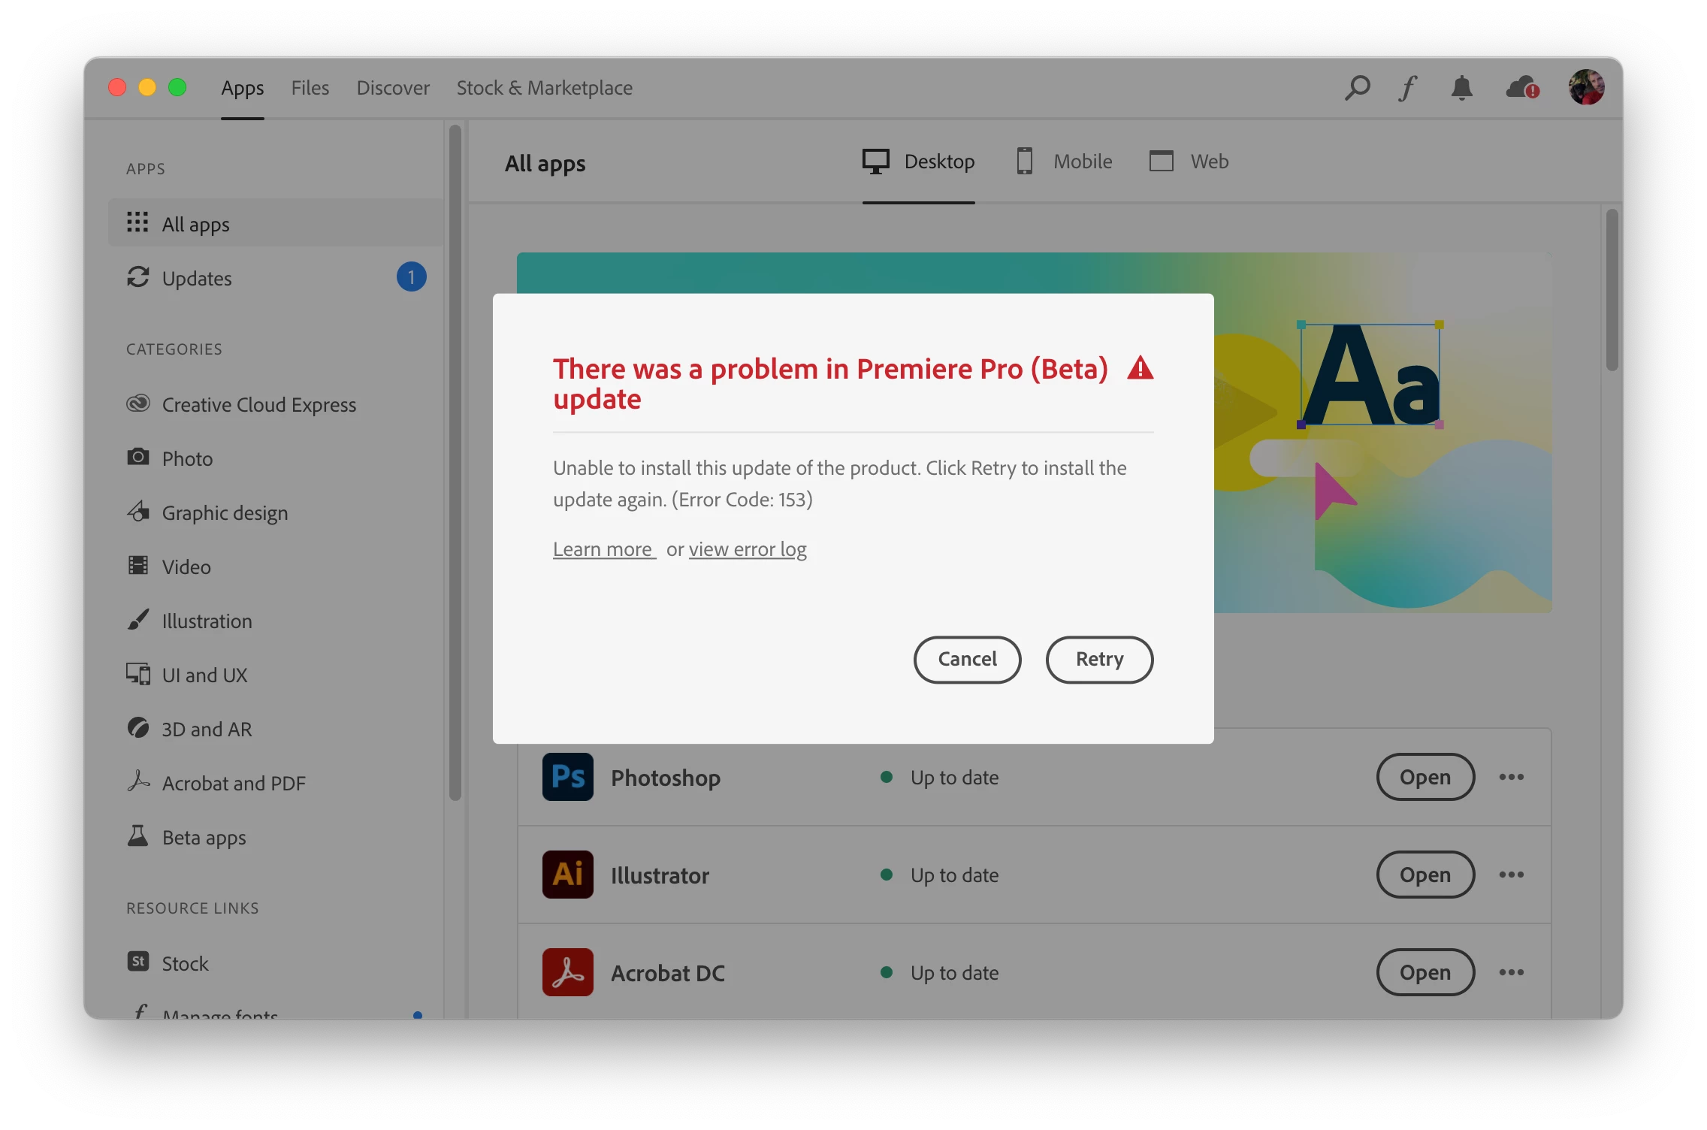Click the Illustrator app icon

[567, 875]
